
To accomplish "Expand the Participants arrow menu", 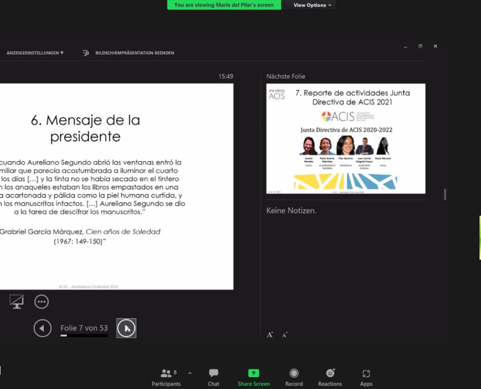I will 190,373.
